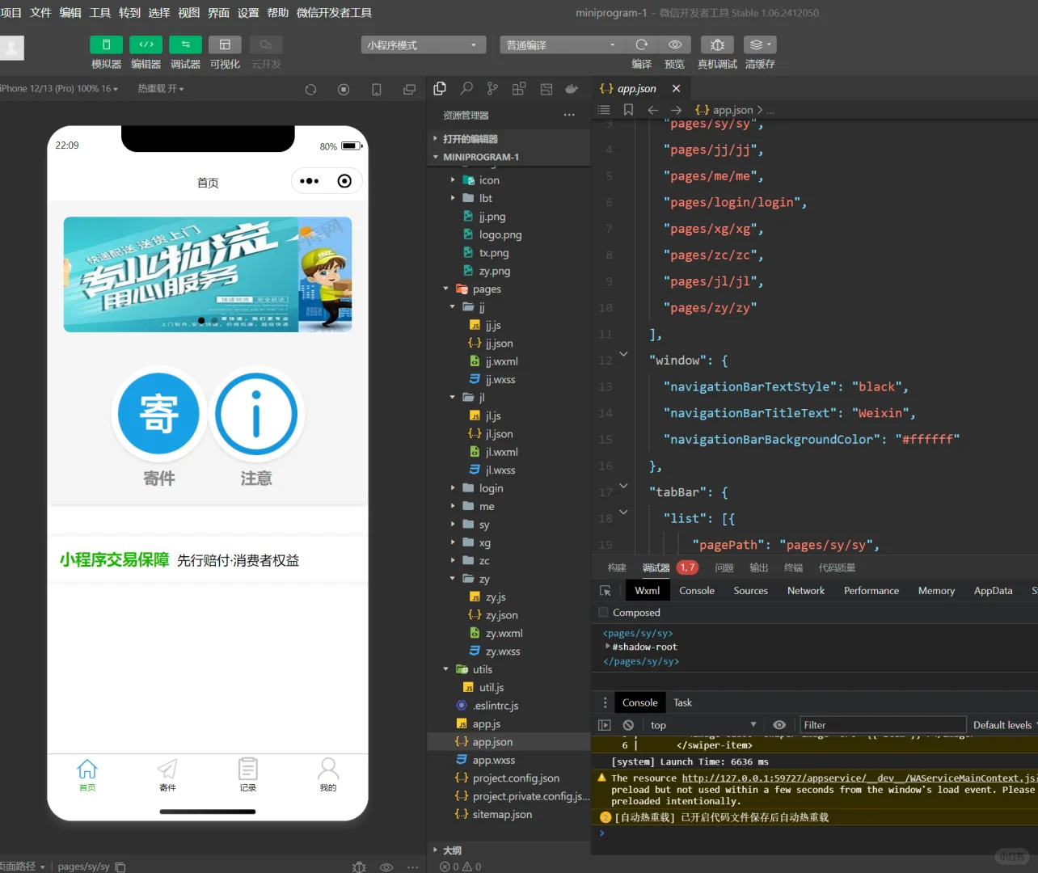Viewport: 1038px width, 873px height.
Task: Open the Explorer files icon in the activity bar
Action: tap(440, 89)
